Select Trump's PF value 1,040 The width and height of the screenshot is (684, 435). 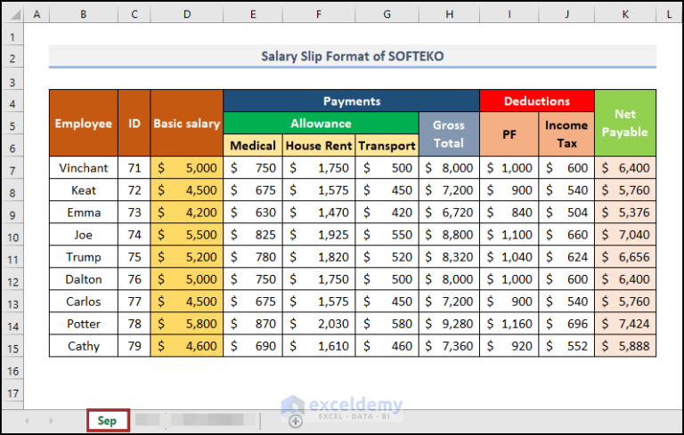coord(509,257)
